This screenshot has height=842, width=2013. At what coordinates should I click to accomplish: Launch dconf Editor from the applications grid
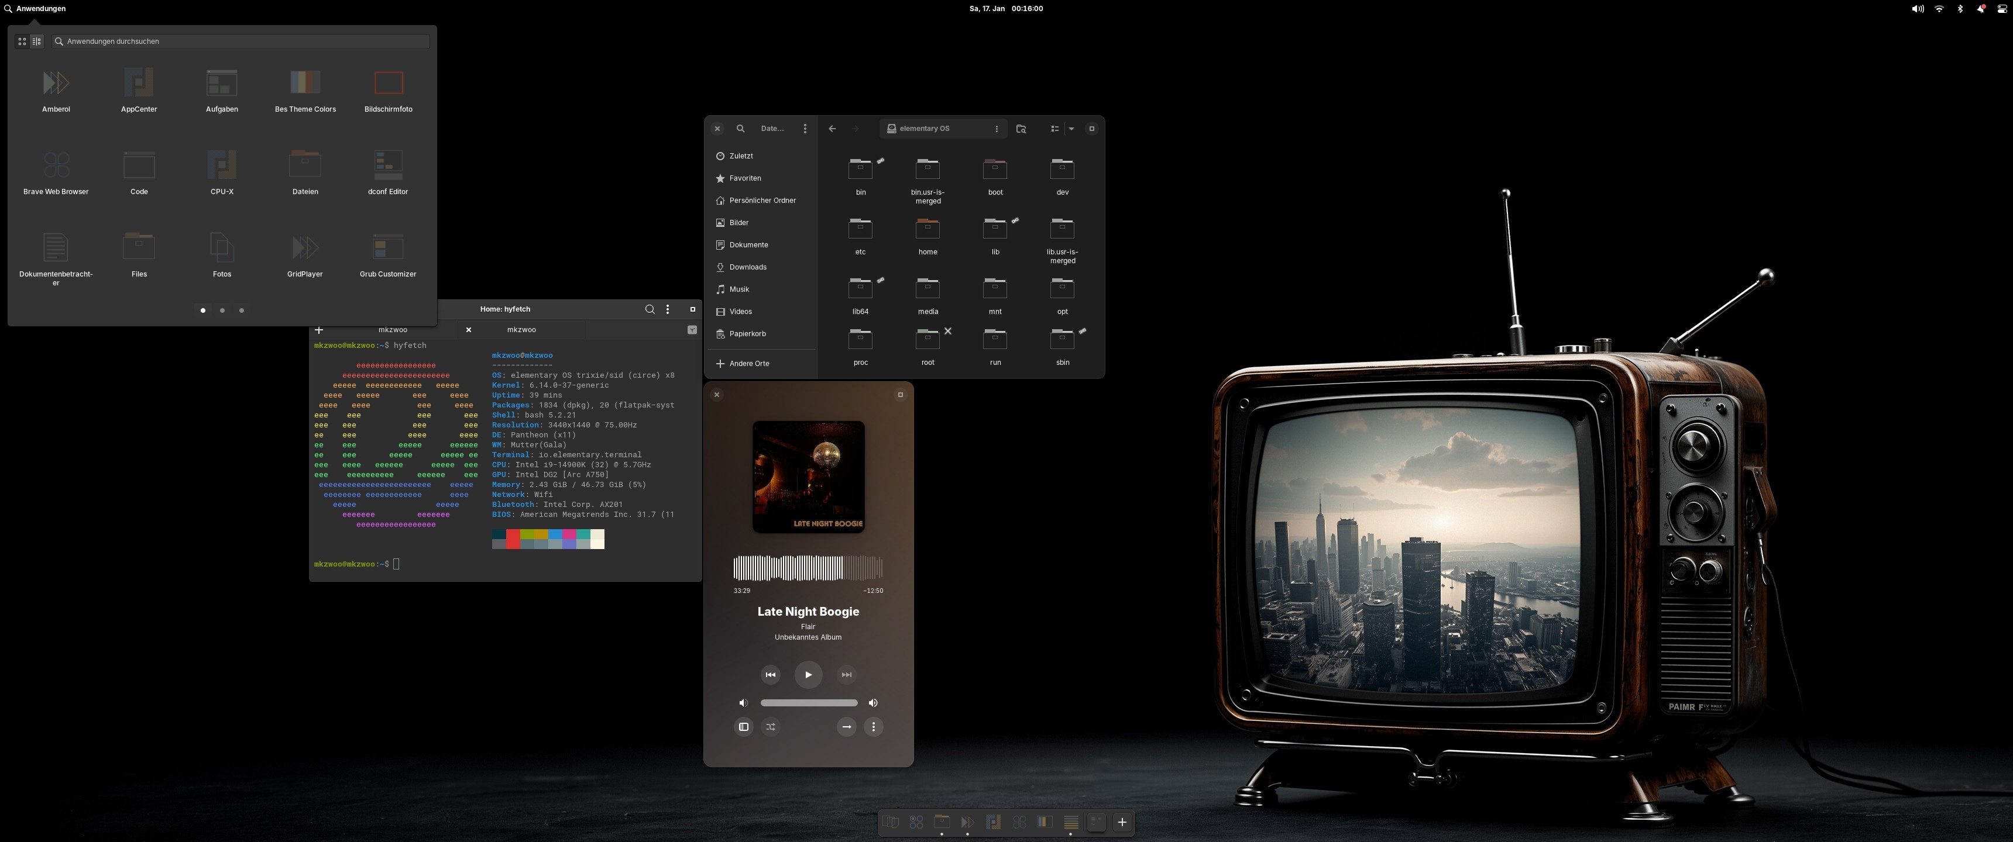pos(387,172)
